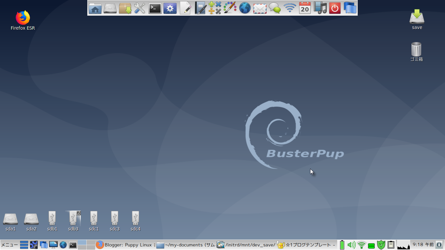Launch the chat speech bubbles application
Screen dimensions: 445x250
click(275, 8)
